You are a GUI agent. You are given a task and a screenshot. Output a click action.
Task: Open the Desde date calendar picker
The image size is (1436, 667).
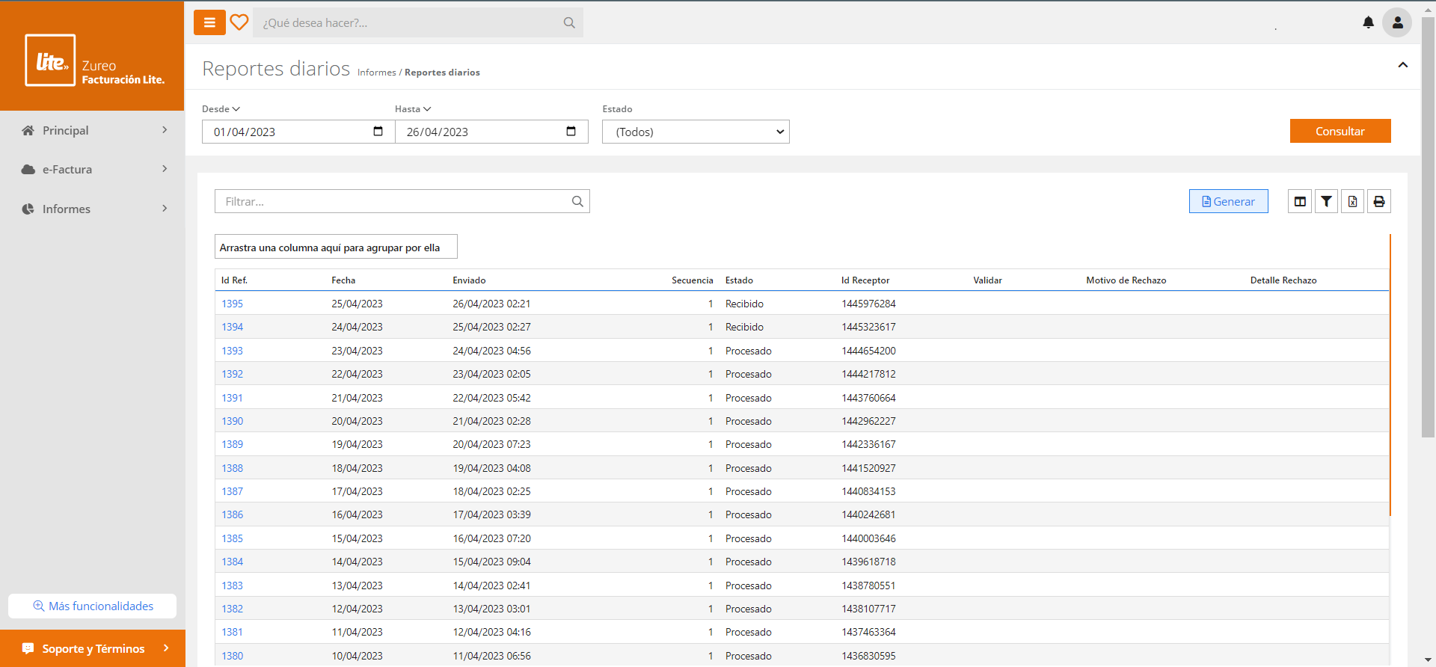378,132
